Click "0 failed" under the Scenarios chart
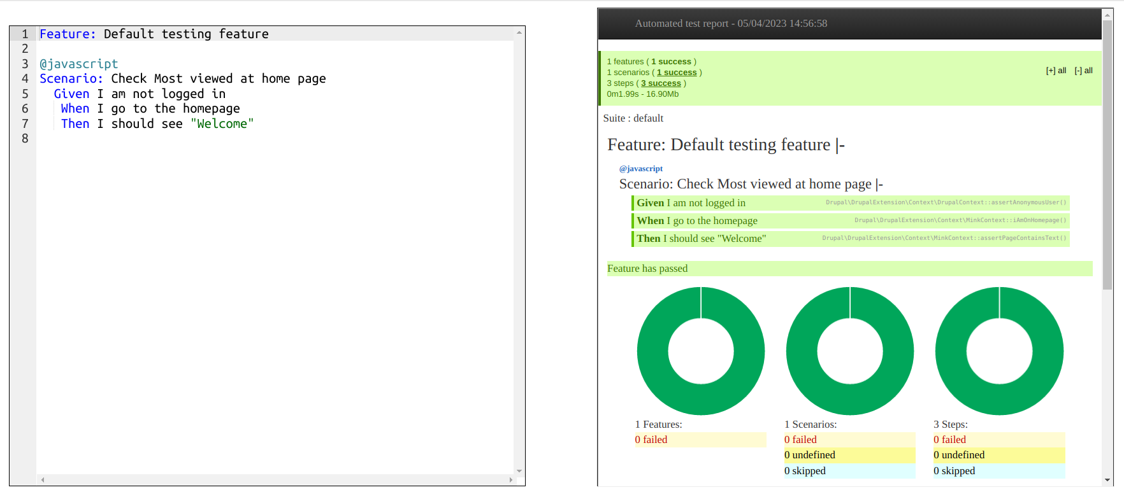 pos(850,440)
